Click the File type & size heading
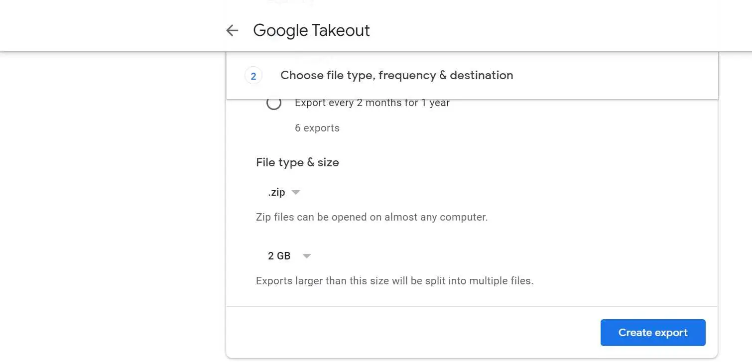 (297, 163)
